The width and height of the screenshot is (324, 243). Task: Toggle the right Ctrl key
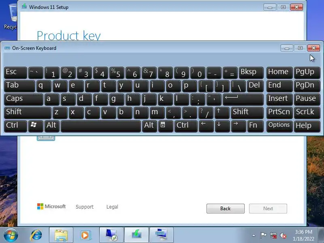[x=186, y=126]
